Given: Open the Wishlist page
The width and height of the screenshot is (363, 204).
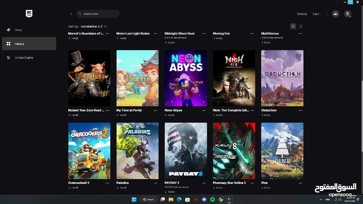Looking at the screenshot, I should tap(302, 14).
